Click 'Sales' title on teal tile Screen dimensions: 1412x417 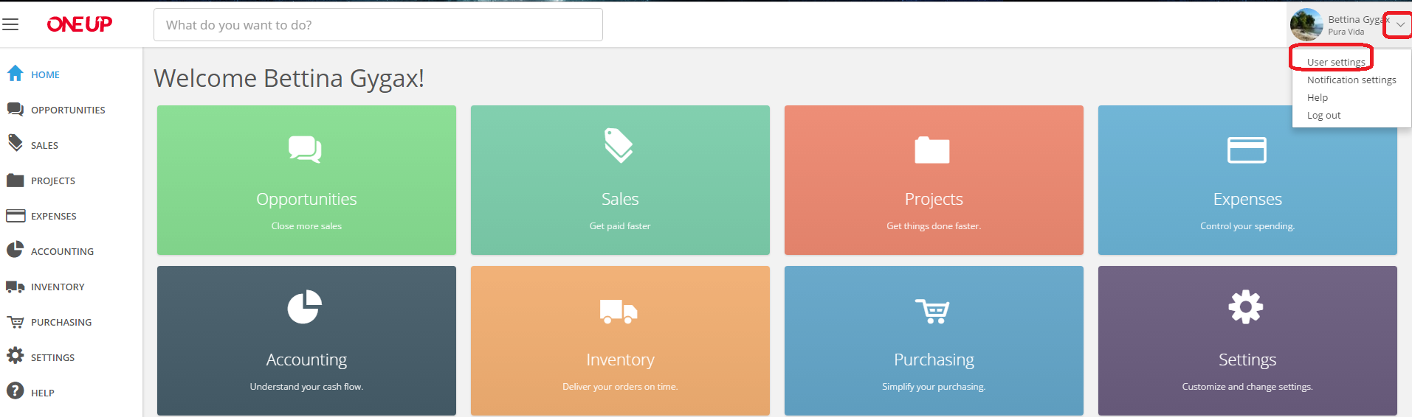click(620, 199)
